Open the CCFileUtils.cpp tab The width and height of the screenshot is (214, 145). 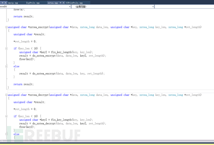pos(74,3)
